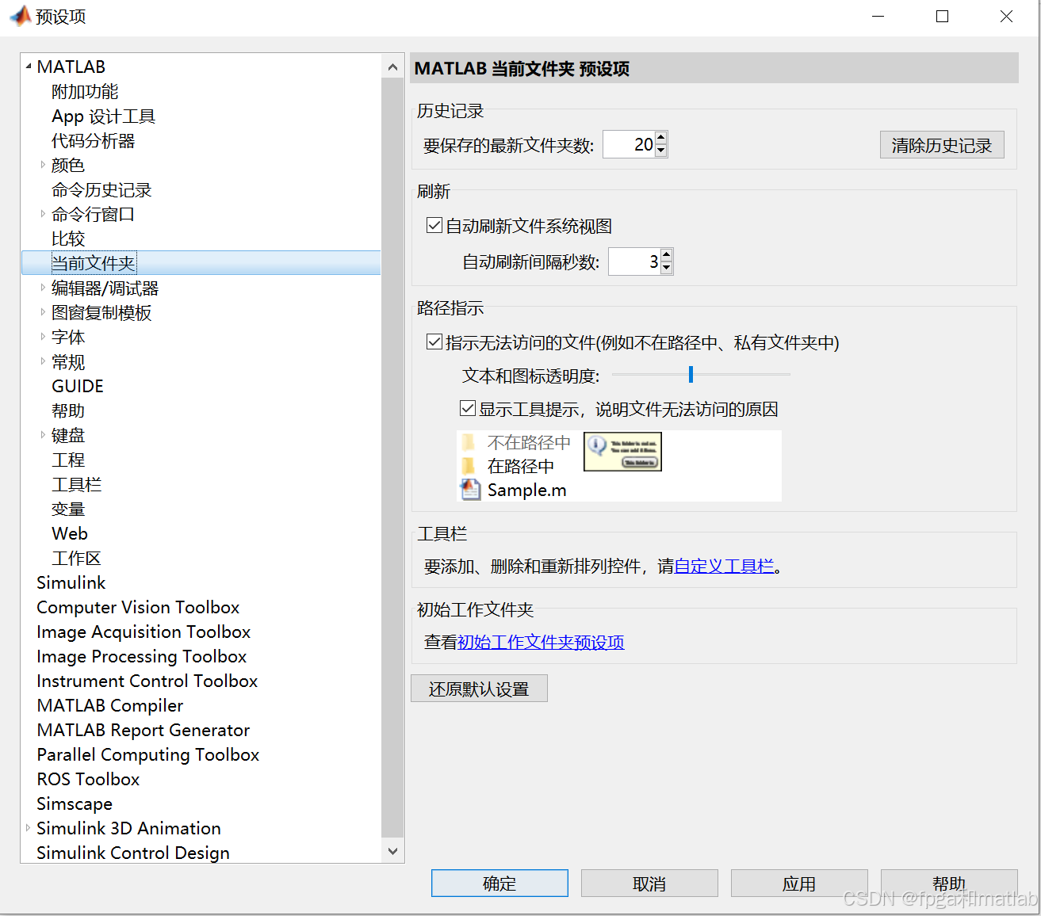The image size is (1041, 916).
Task: Click the tree scrollbar up arrow
Action: (392, 67)
